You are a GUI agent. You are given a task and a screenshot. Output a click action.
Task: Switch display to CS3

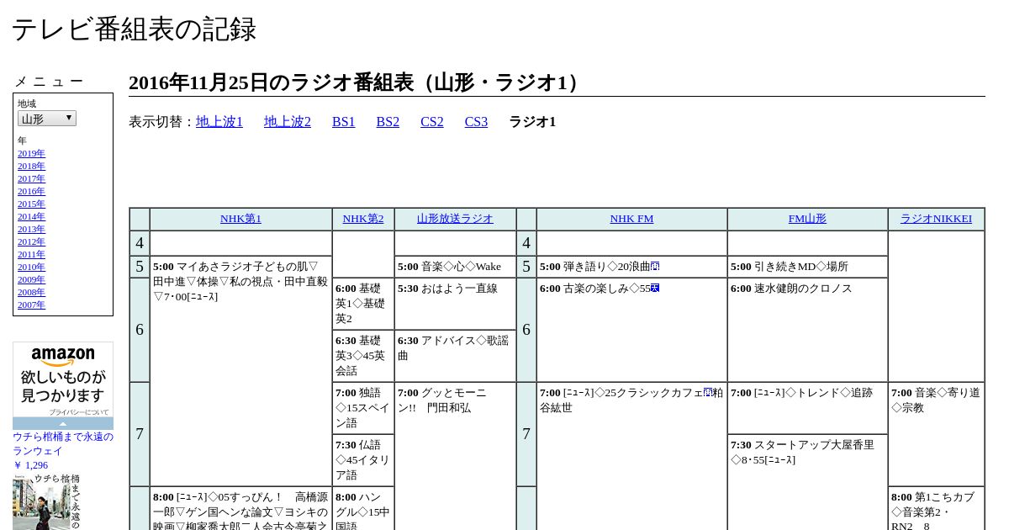[476, 122]
